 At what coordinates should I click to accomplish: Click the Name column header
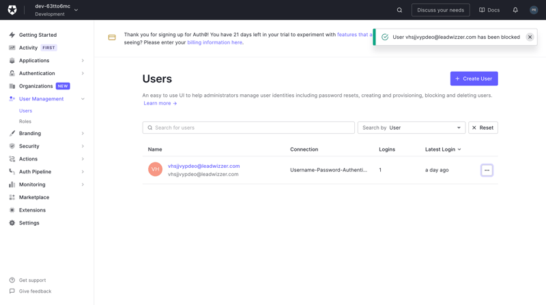[x=155, y=149]
